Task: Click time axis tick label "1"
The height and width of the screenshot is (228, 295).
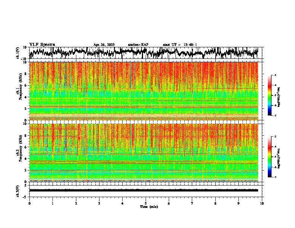Action: pos(53,203)
